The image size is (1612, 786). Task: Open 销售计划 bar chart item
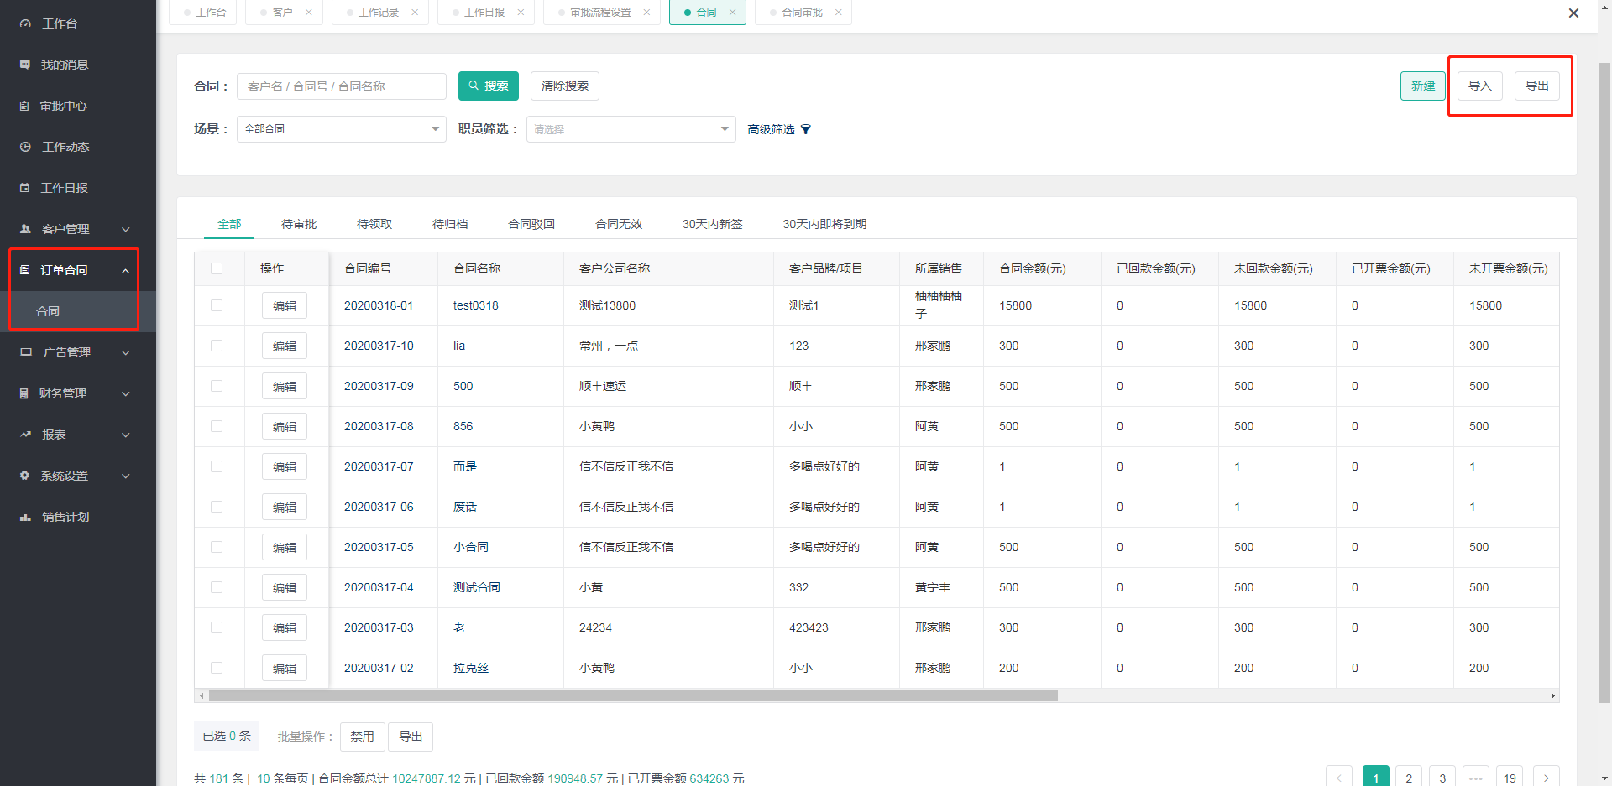pyautogui.click(x=65, y=517)
